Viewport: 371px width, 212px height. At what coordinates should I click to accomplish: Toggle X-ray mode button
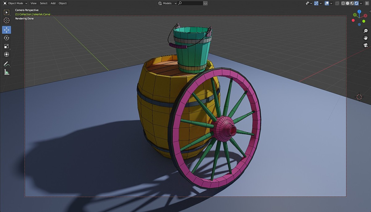click(337, 3)
